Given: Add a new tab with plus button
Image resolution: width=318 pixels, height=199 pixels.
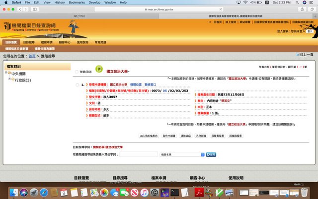Looking at the screenshot, I should [315, 16].
